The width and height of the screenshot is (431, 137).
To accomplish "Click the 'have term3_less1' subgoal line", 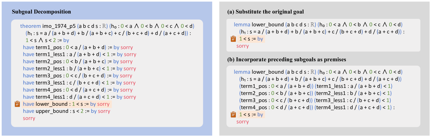I will point(79,83).
